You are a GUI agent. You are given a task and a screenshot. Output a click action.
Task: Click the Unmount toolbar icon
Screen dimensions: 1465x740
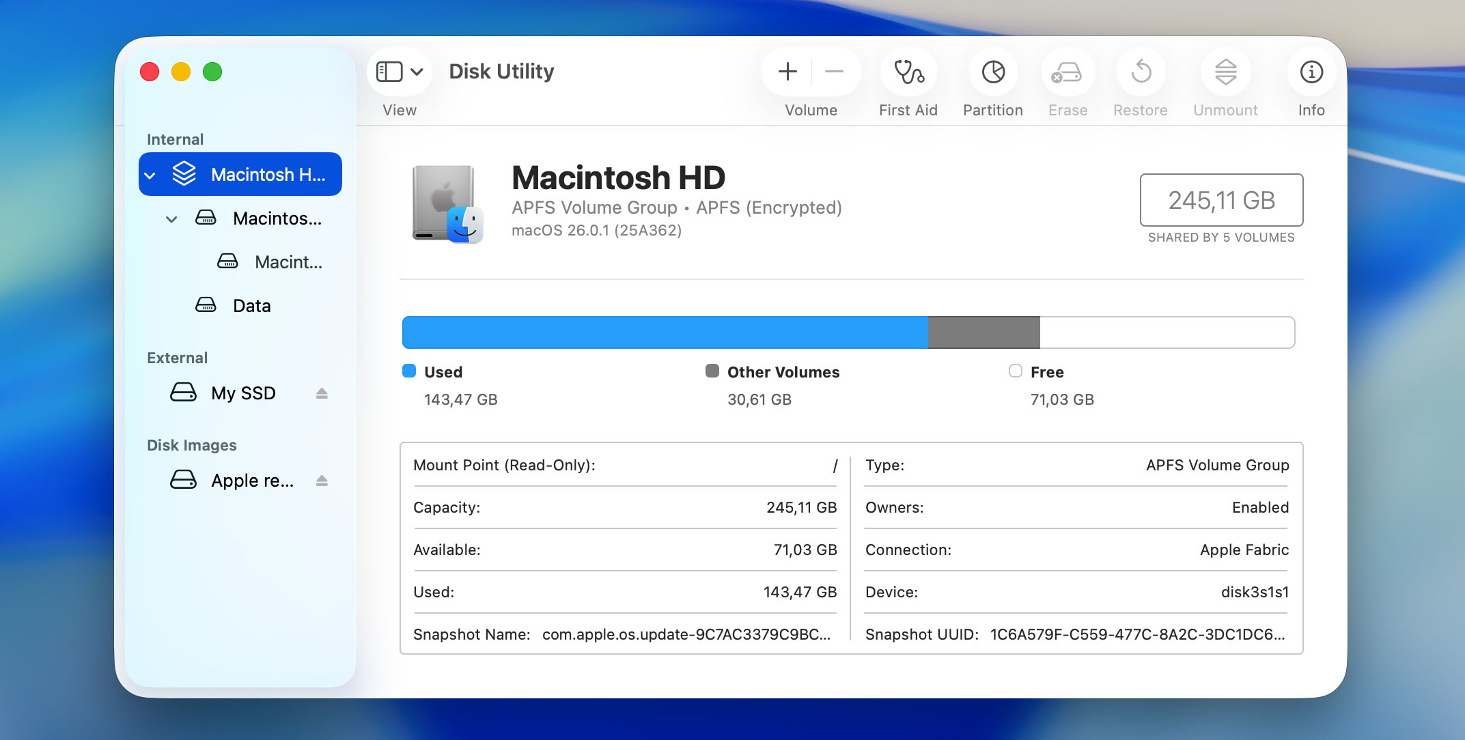1225,72
